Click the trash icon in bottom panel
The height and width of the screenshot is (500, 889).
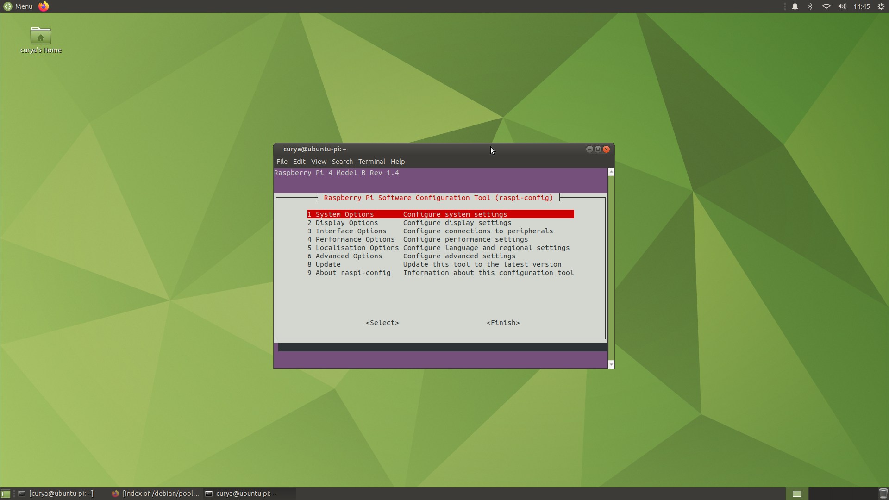click(x=883, y=494)
